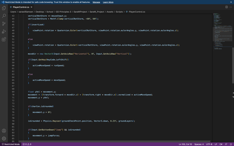Click jumpForce on line 84
This screenshot has height=146, width=234.
(53, 135)
